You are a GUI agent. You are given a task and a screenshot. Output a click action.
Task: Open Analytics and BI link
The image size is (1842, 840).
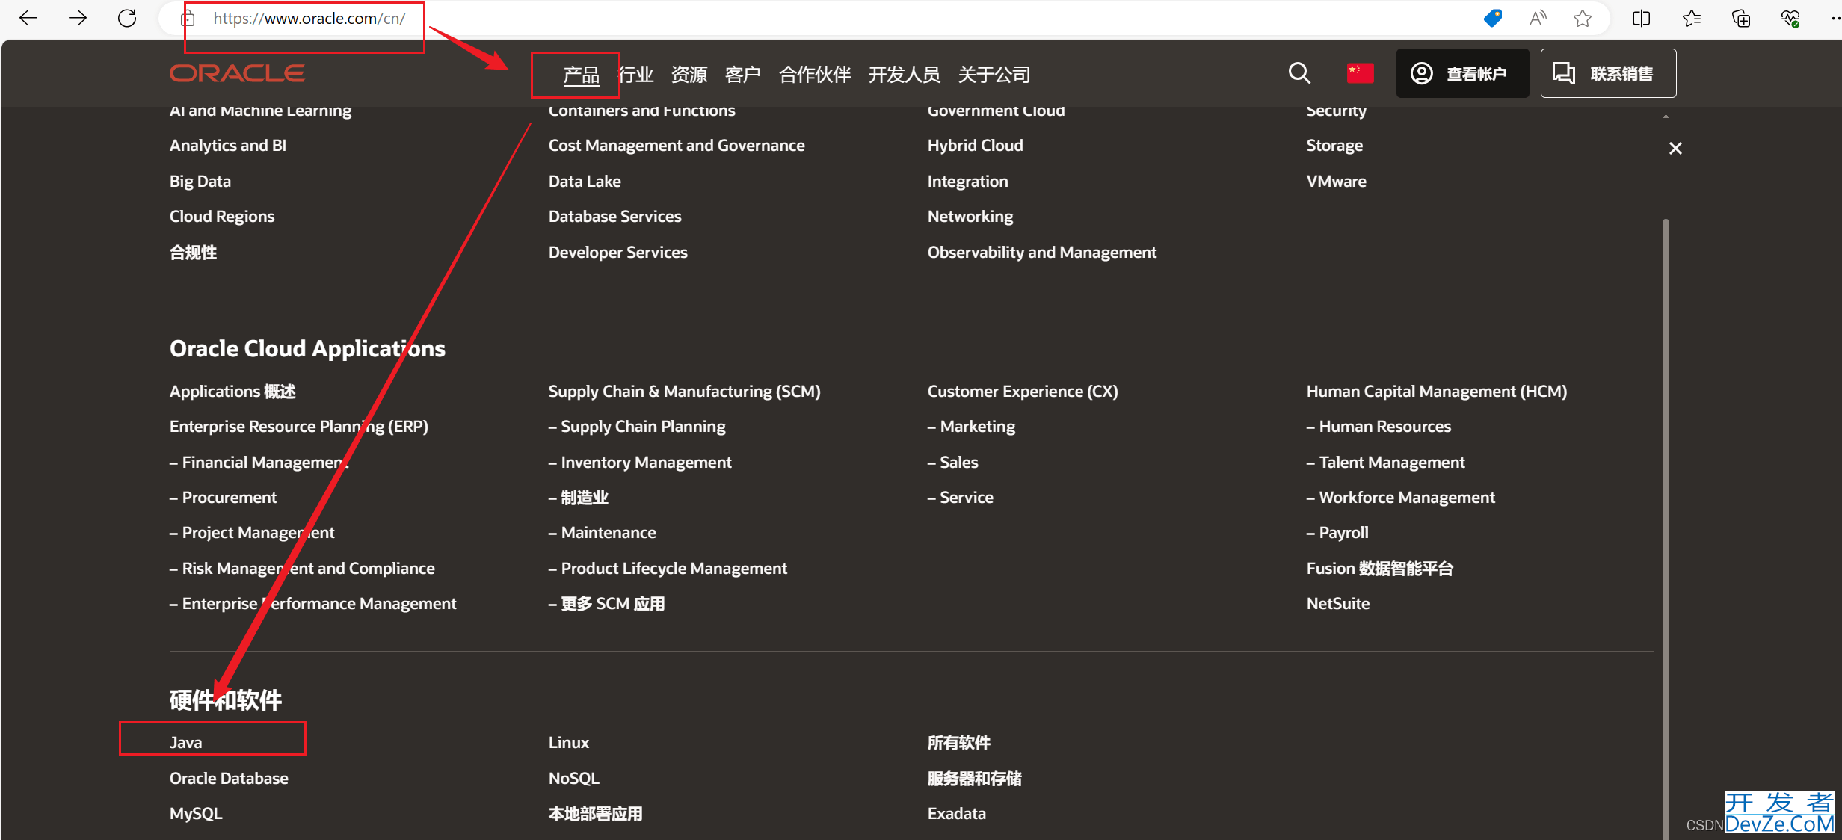click(x=228, y=146)
